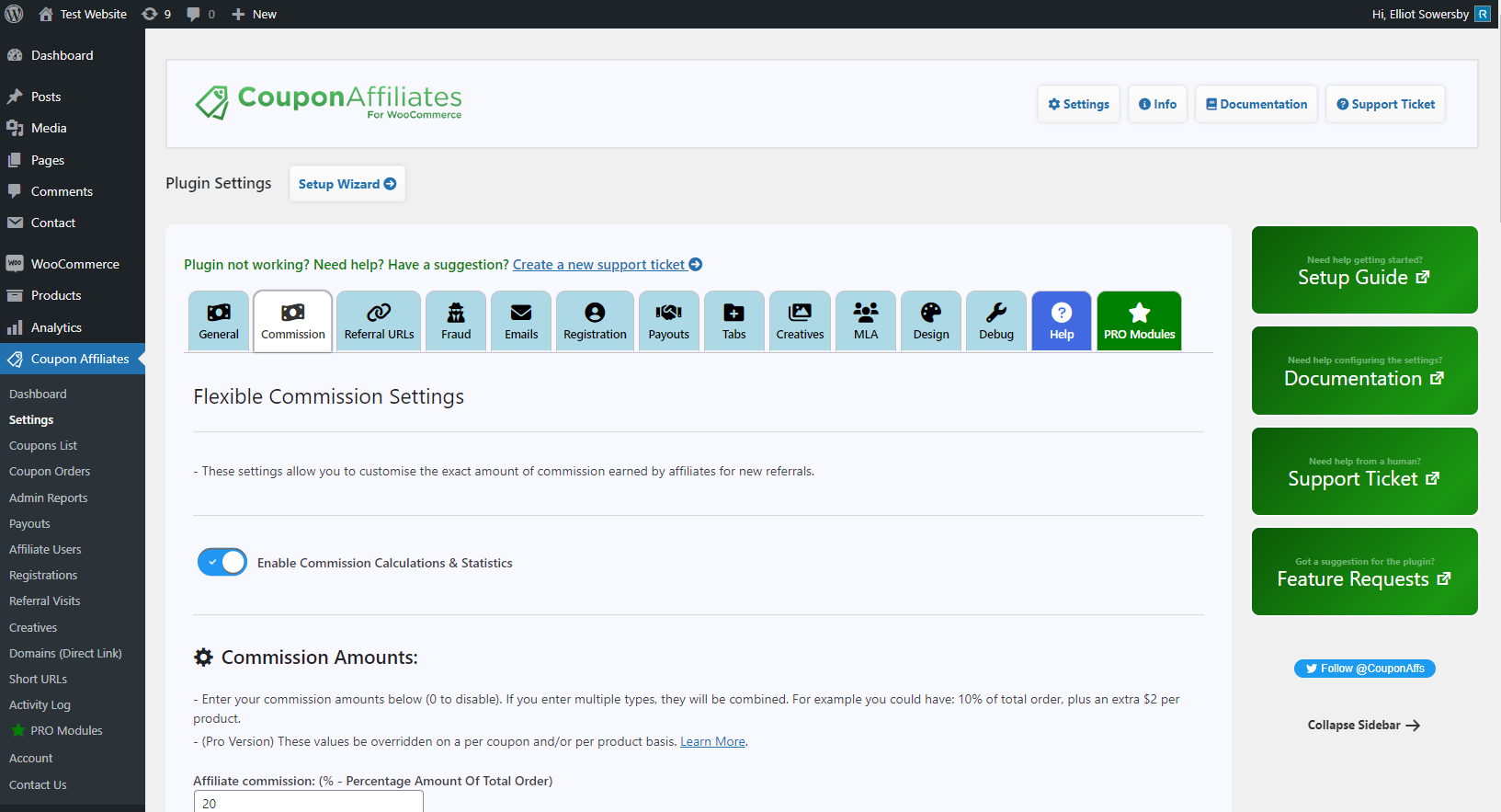1501x812 pixels.
Task: Open the Debug tab
Action: (x=996, y=321)
